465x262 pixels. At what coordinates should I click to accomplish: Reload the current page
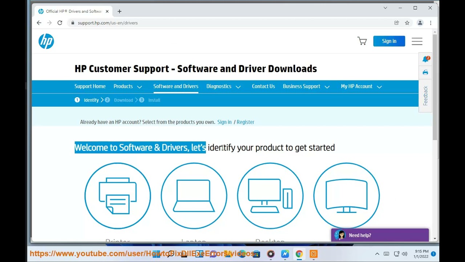coord(60,23)
